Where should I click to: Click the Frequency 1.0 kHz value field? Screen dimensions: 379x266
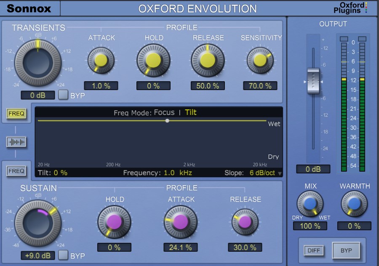[x=175, y=173]
